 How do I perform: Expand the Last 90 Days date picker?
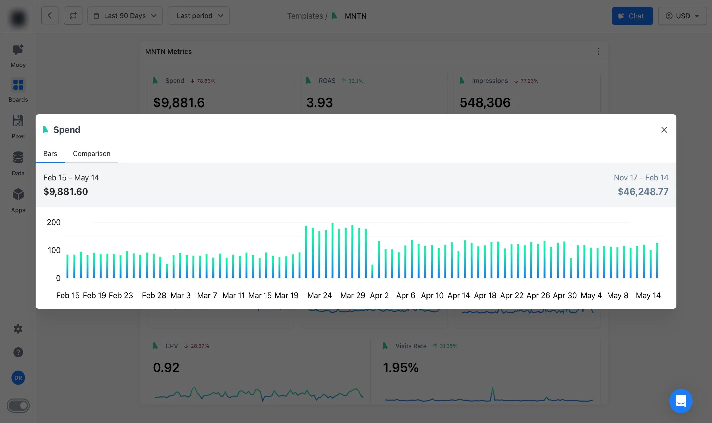tap(125, 16)
